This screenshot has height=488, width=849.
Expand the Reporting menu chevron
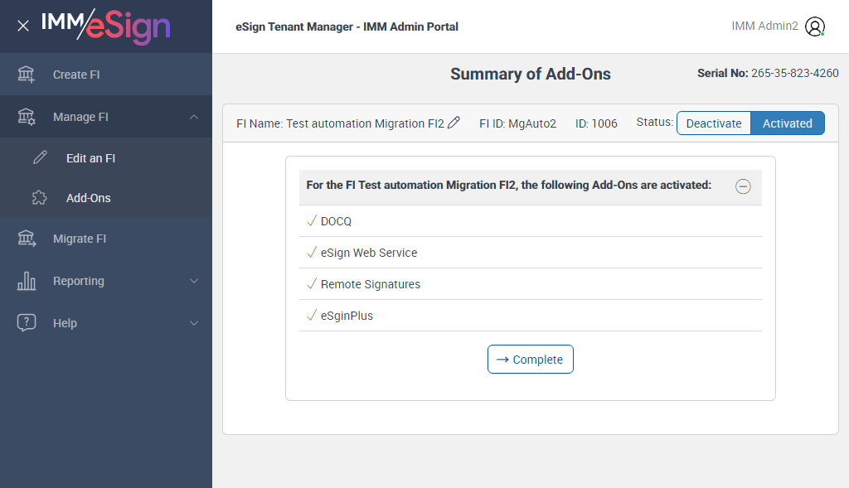pos(194,281)
